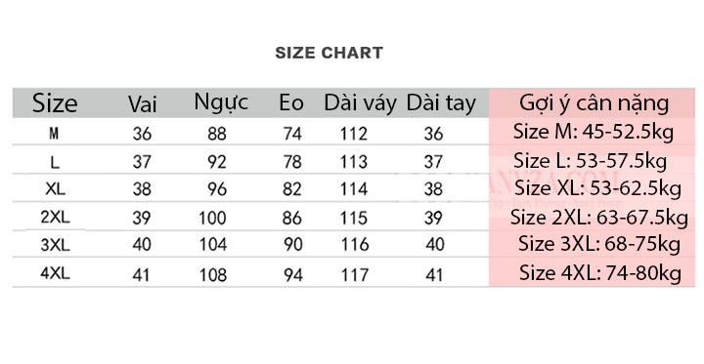
Task: Click the 74 waist value for M
Action: click(292, 134)
